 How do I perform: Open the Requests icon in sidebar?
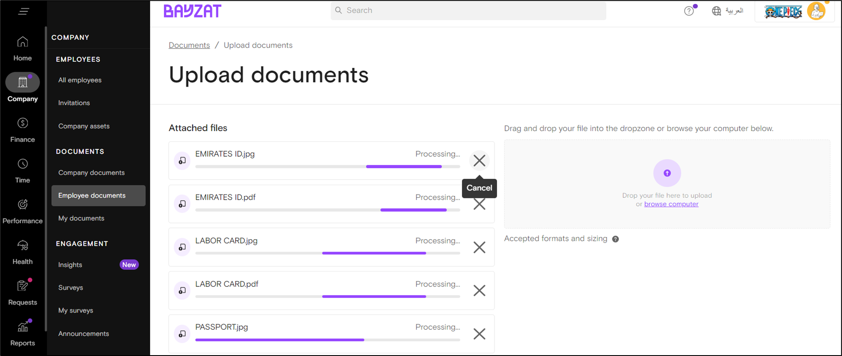click(22, 286)
